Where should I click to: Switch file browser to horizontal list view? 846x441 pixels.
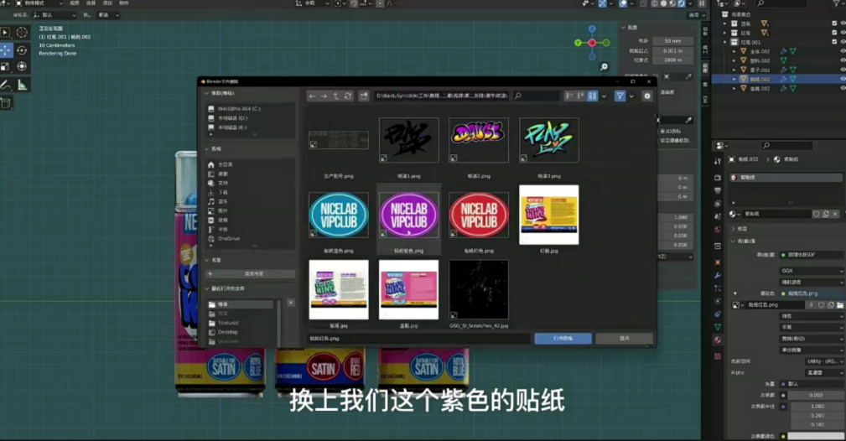click(x=580, y=96)
